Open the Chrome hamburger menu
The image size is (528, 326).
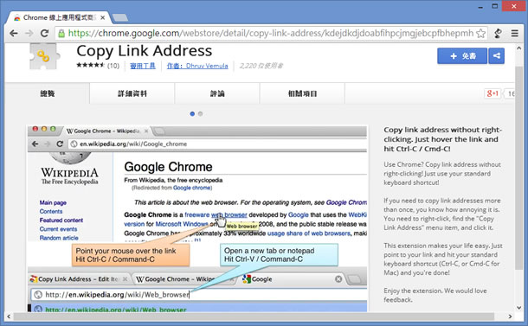click(x=514, y=34)
